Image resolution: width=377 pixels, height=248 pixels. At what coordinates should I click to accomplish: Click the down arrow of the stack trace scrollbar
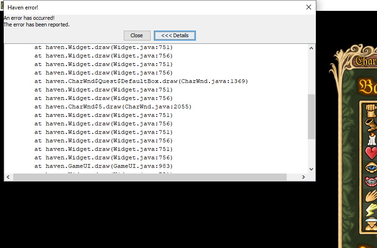[311, 169]
